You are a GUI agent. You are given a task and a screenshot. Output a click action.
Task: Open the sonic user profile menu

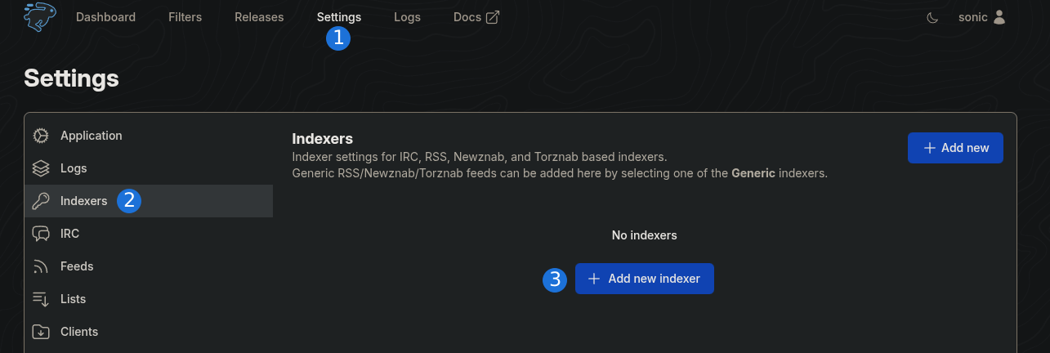tap(981, 17)
